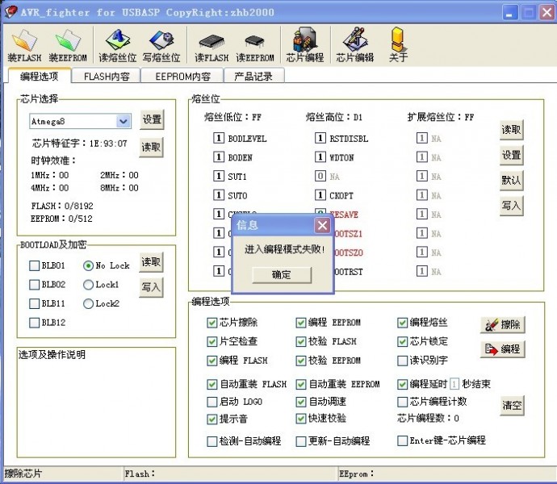The height and width of the screenshot is (484, 557).
Task: Close the 信息 dialog with the X button
Action: [x=322, y=225]
